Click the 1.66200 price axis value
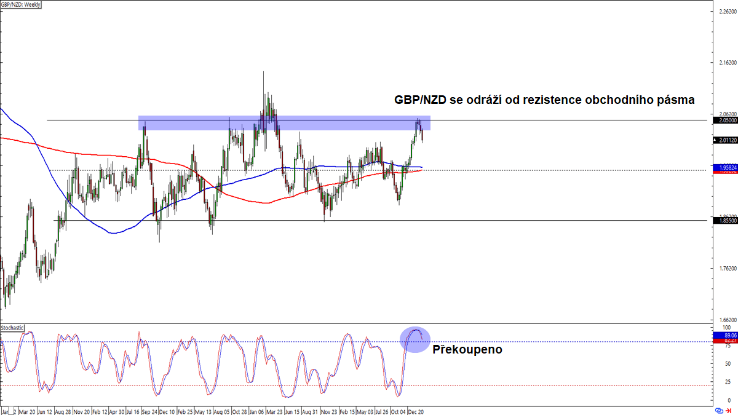This screenshot has height=415, width=738. pyautogui.click(x=728, y=320)
